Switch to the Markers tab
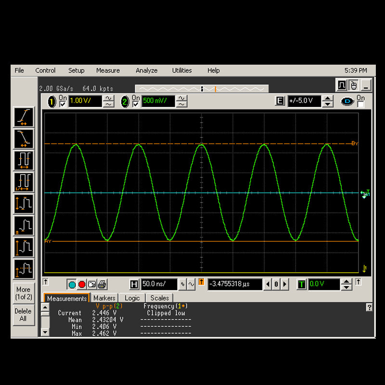The width and height of the screenshot is (385, 385). tap(104, 298)
